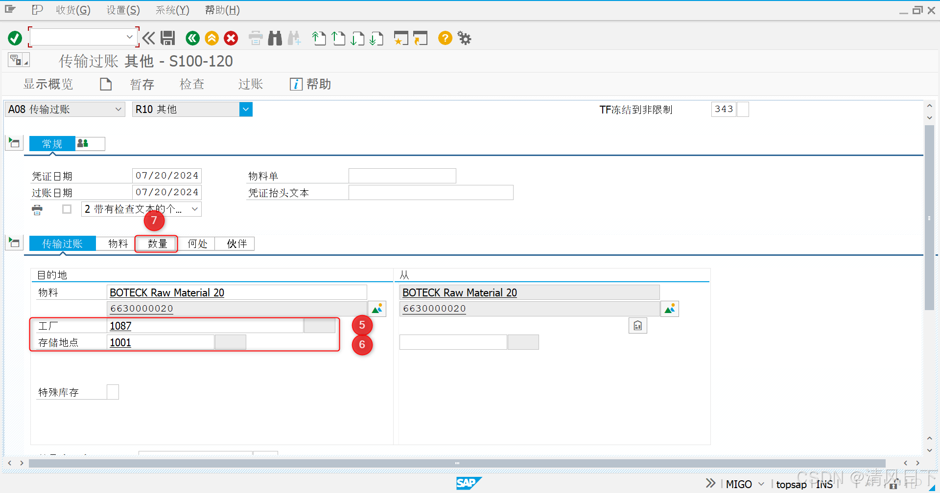Click the collapse command field double-arrow icon
Viewport: 940px width, 493px height.
(x=148, y=38)
